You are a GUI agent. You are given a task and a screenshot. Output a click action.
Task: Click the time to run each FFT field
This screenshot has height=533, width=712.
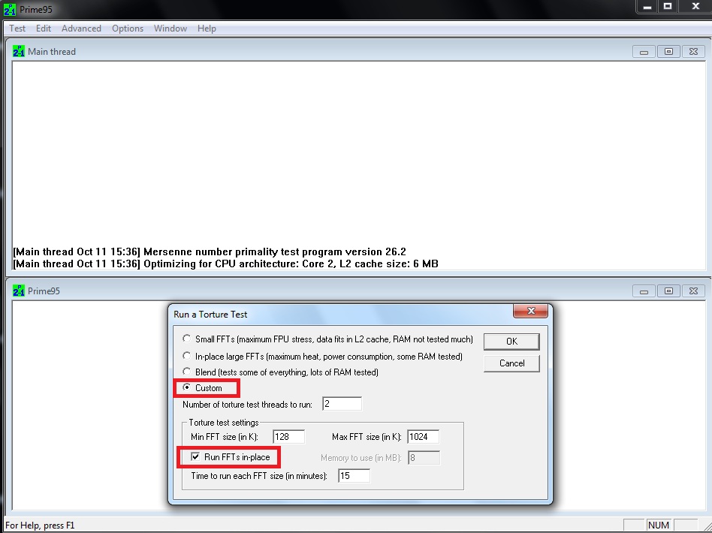pos(354,476)
